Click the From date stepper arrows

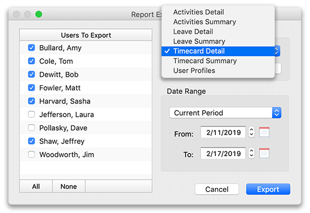coord(252,132)
